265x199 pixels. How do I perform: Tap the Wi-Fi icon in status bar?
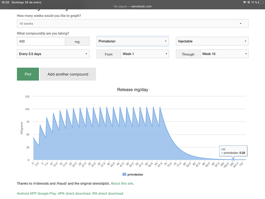(x=244, y=2)
